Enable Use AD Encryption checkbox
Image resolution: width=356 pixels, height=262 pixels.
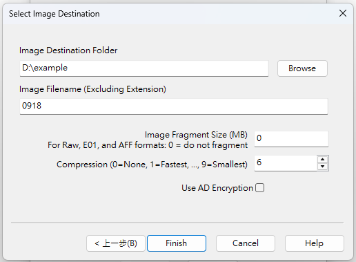[260, 188]
